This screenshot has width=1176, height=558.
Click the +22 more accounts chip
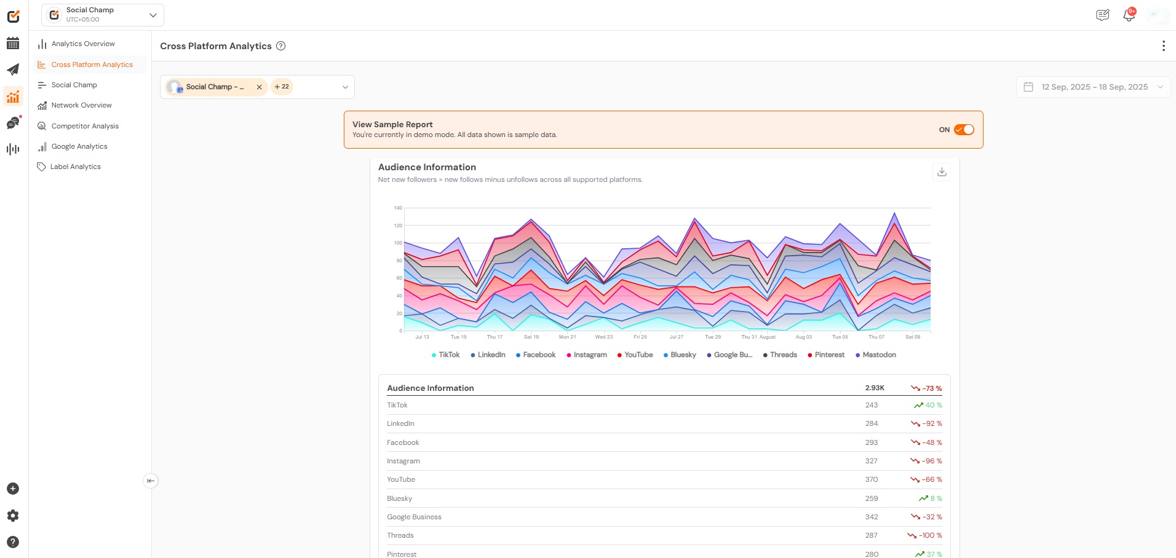click(x=282, y=87)
